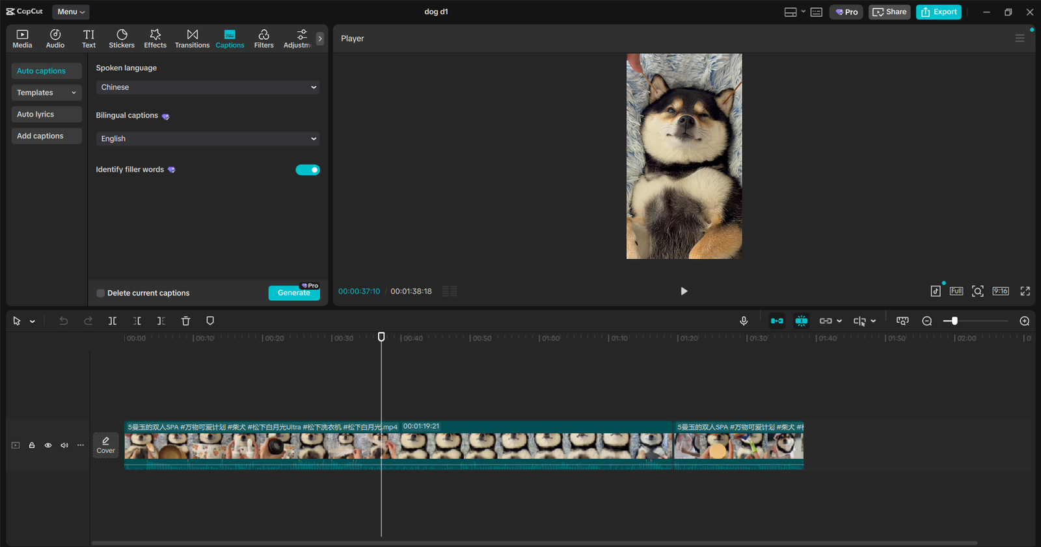Click the Export button
The height and width of the screenshot is (547, 1041).
[938, 12]
